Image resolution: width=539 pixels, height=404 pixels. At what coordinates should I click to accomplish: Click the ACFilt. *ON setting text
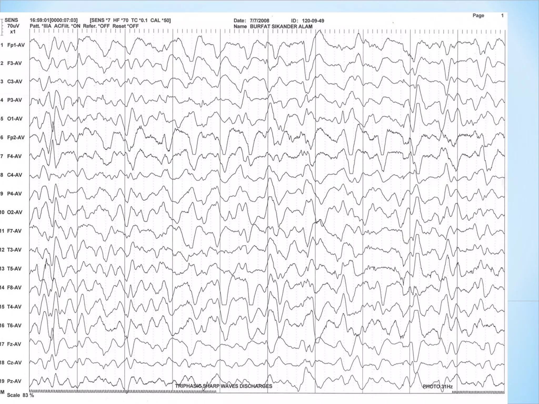click(67, 26)
